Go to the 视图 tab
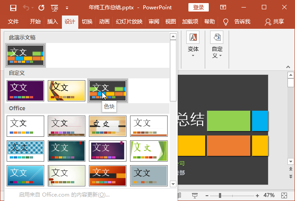The height and width of the screenshot is (201, 295). tap(170, 22)
